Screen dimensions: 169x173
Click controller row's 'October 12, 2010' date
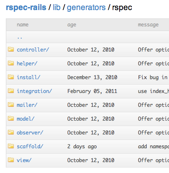click(x=91, y=49)
